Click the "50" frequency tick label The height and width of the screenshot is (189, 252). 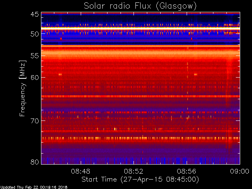pyautogui.click(x=35, y=34)
